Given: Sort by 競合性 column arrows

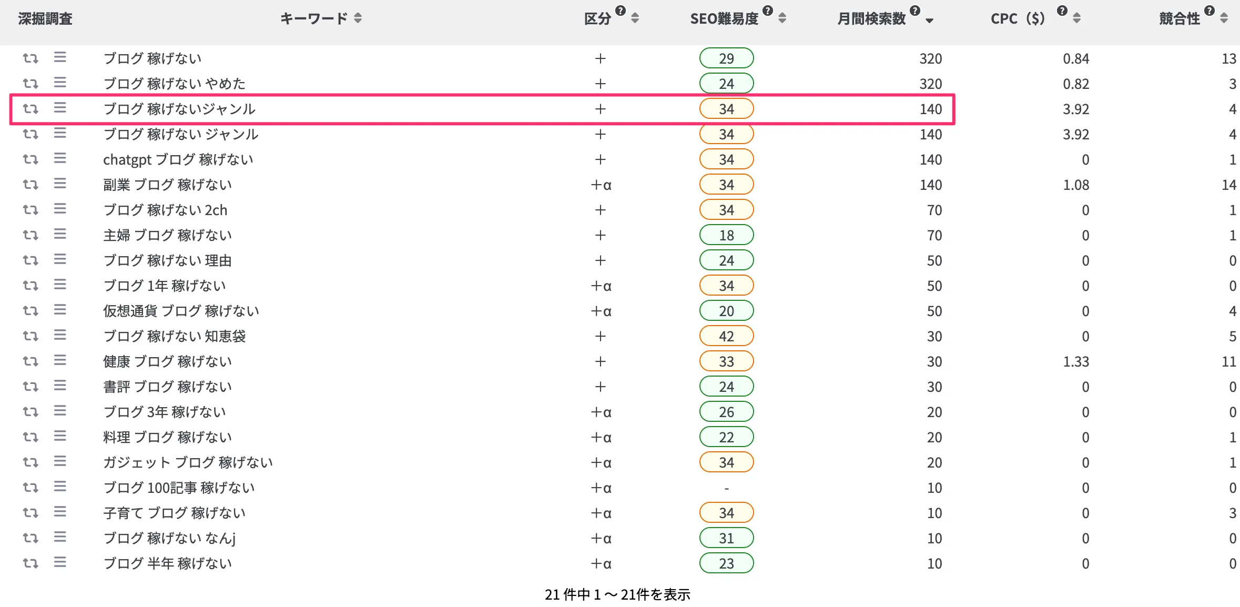Looking at the screenshot, I should click(1224, 18).
